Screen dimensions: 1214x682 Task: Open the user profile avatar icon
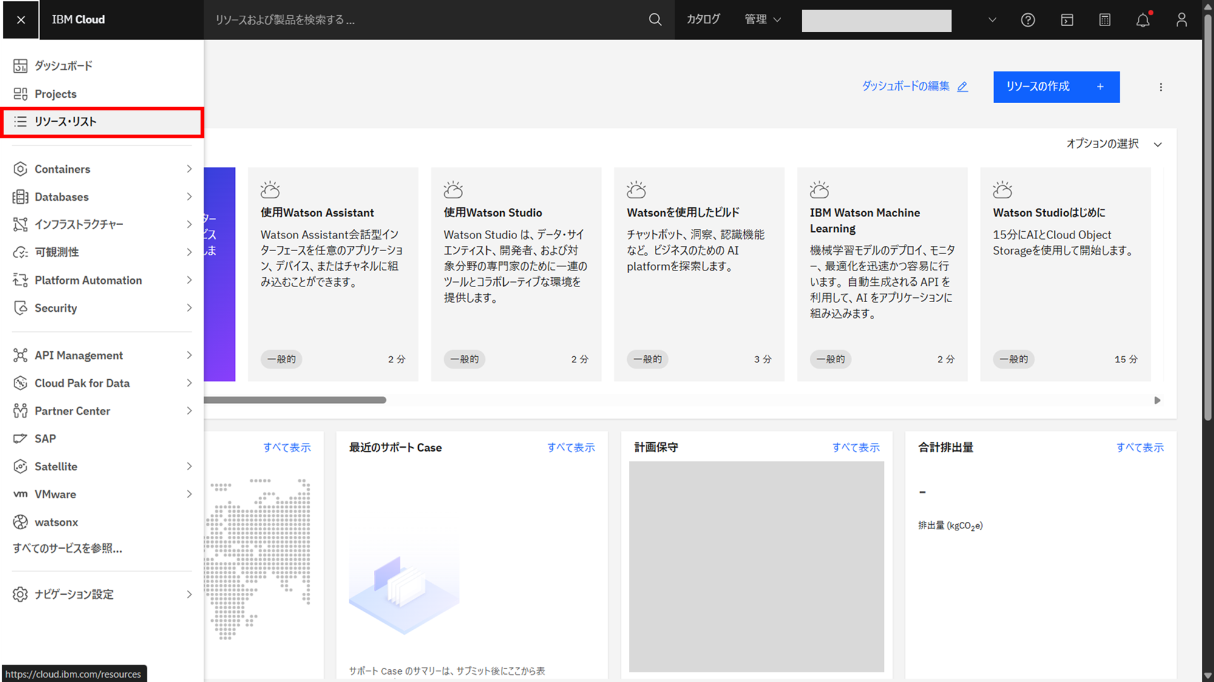(x=1181, y=20)
